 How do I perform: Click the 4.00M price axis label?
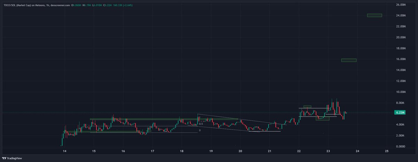click(x=401, y=124)
